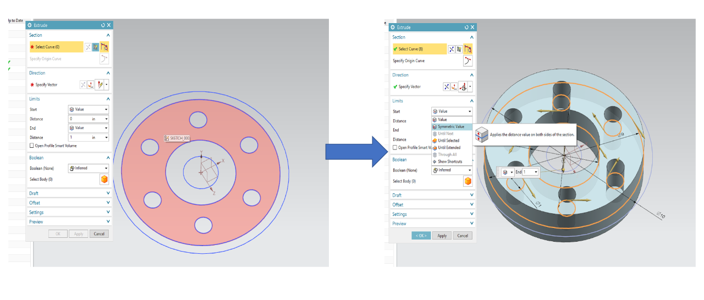
Task: Click the on-screen limit type icon near End field
Action: (505, 172)
